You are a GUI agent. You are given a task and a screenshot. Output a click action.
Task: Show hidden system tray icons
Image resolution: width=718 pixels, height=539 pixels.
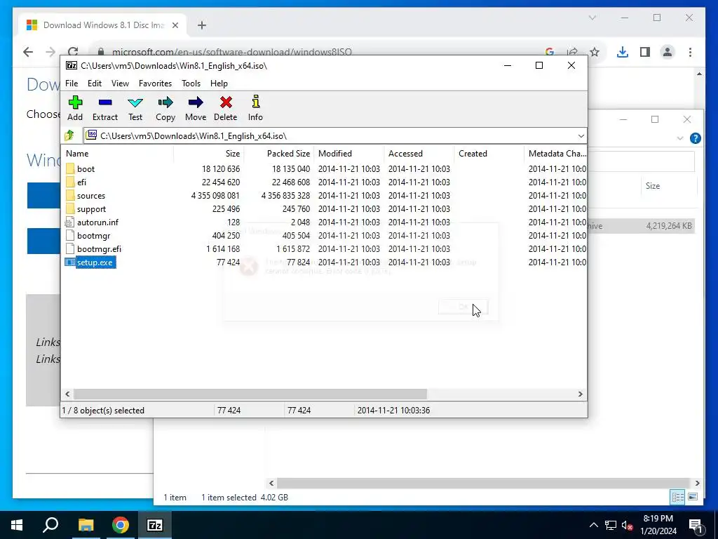point(593,525)
